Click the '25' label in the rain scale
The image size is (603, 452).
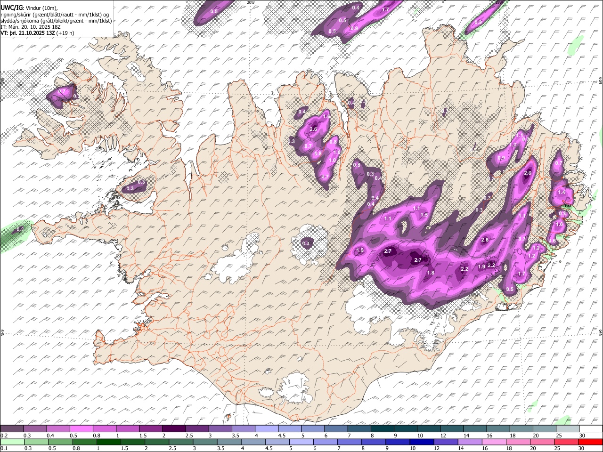557,449
